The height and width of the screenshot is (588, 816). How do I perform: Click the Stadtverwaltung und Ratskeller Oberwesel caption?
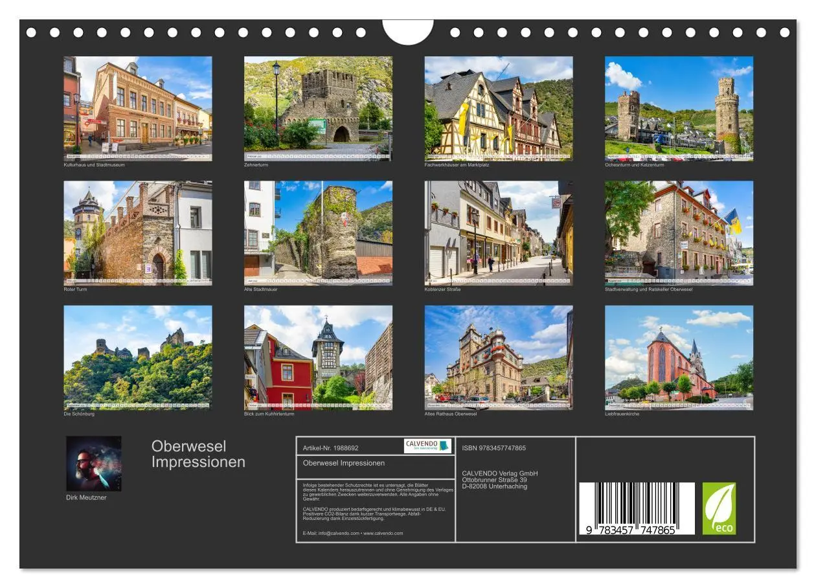[648, 289]
